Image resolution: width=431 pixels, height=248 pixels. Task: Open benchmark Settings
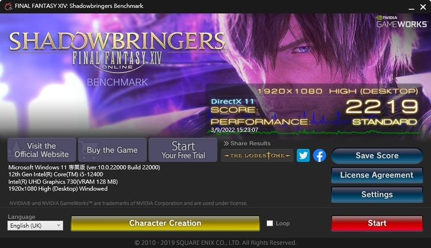[x=377, y=195]
